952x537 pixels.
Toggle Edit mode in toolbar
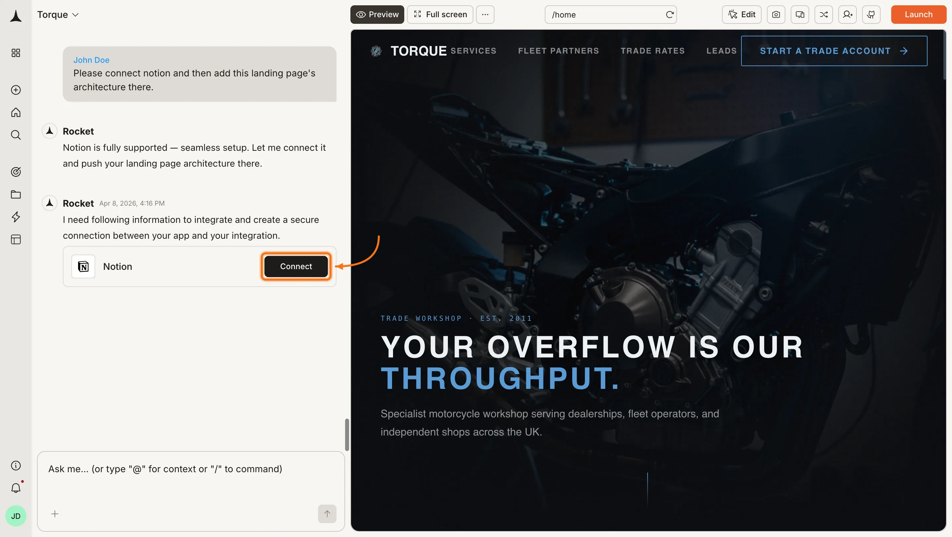tap(741, 15)
